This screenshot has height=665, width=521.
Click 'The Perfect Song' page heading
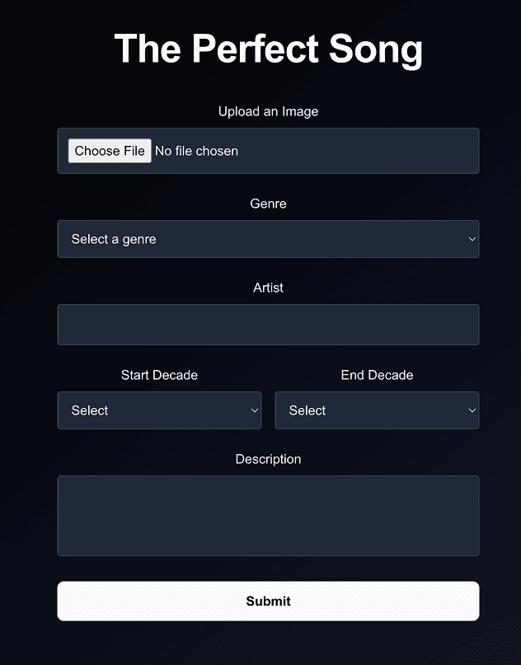pyautogui.click(x=268, y=49)
